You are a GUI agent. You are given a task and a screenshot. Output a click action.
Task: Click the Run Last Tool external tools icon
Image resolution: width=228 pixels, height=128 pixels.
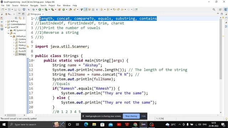pos(52,10)
